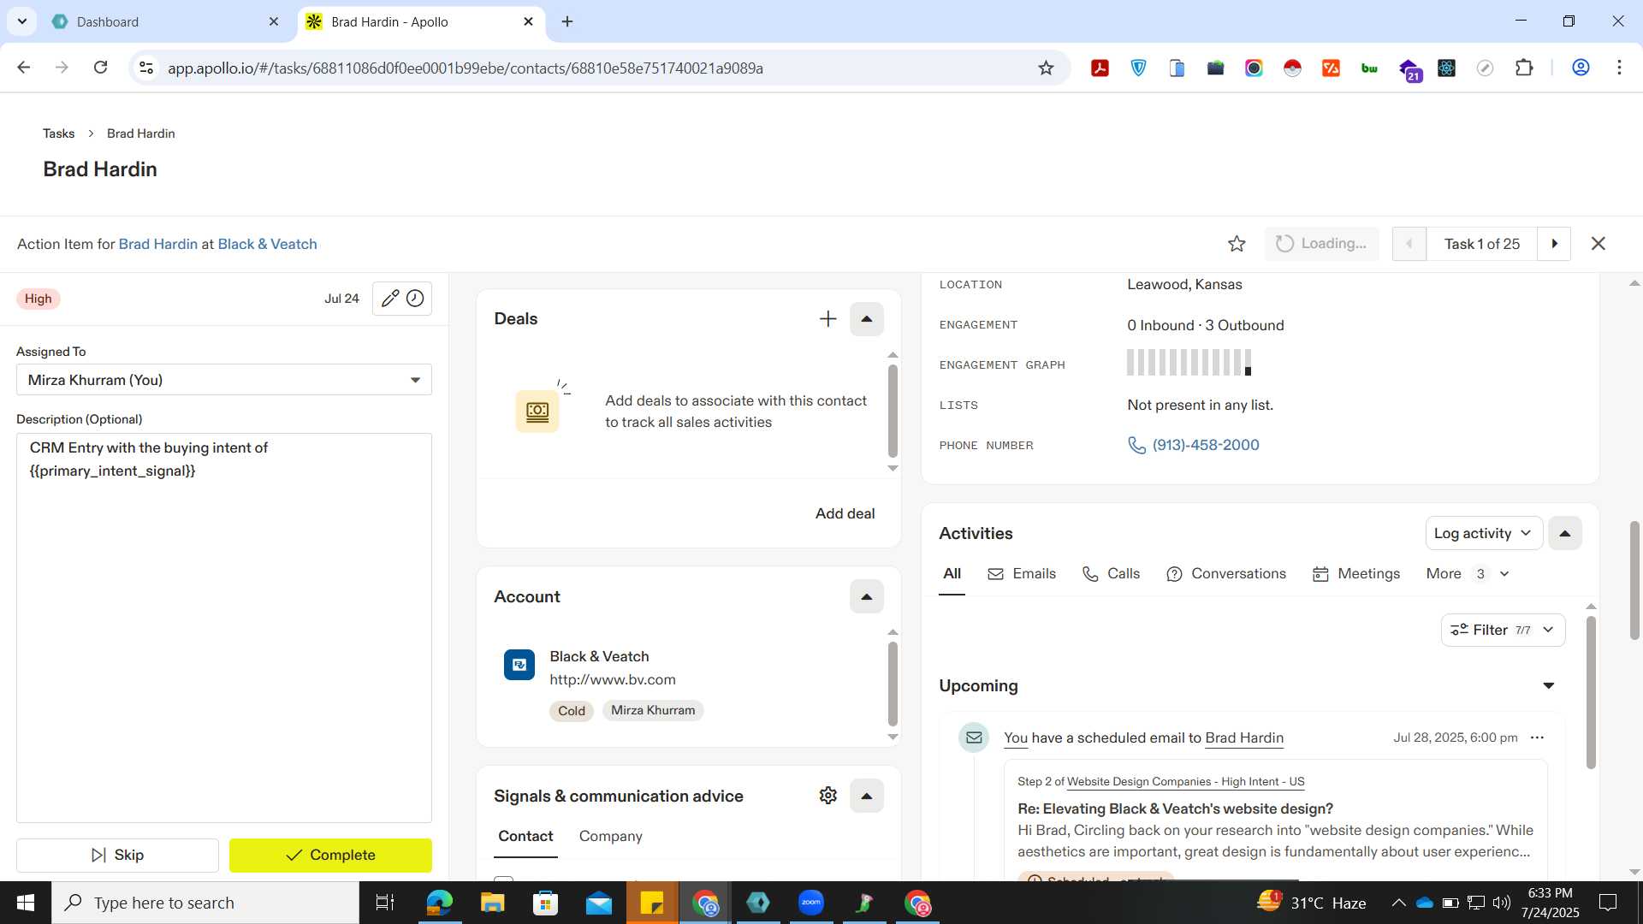Screen dimensions: 1643x924
Task: Open the activities Filter dropdown
Action: (x=1503, y=631)
